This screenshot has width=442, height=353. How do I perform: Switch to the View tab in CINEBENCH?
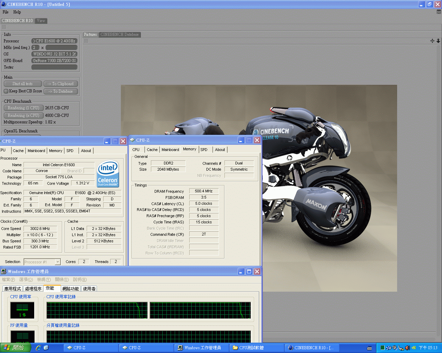pos(41,21)
